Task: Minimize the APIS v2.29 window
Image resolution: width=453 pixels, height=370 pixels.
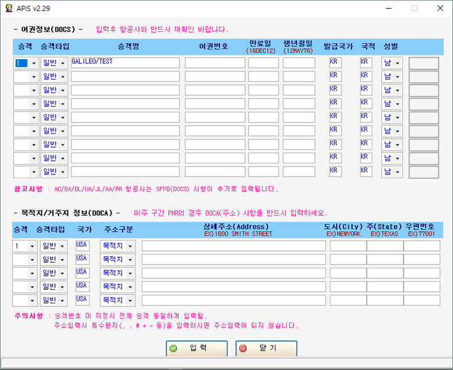Action: pyautogui.click(x=388, y=9)
